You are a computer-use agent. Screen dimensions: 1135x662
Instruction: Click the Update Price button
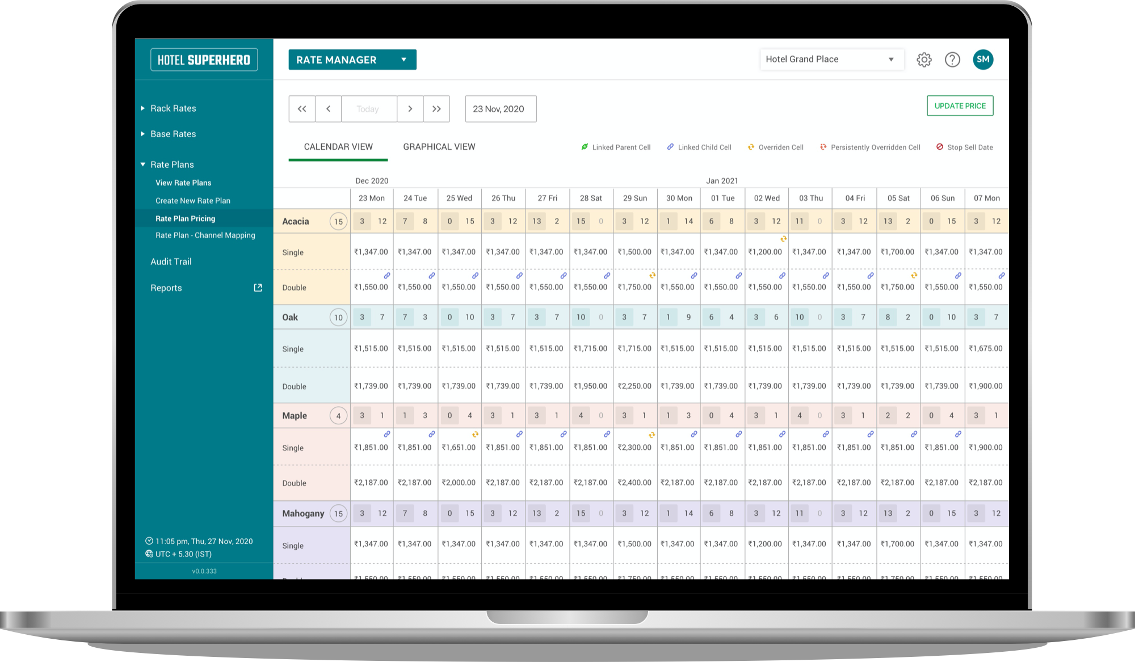(960, 106)
